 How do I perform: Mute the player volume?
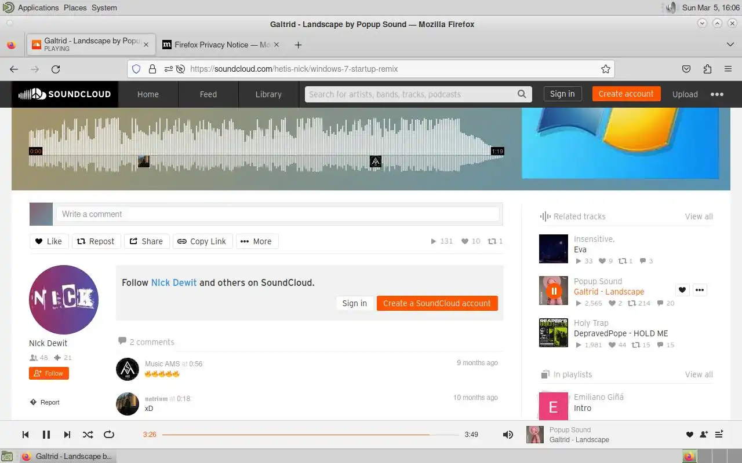[x=508, y=435]
